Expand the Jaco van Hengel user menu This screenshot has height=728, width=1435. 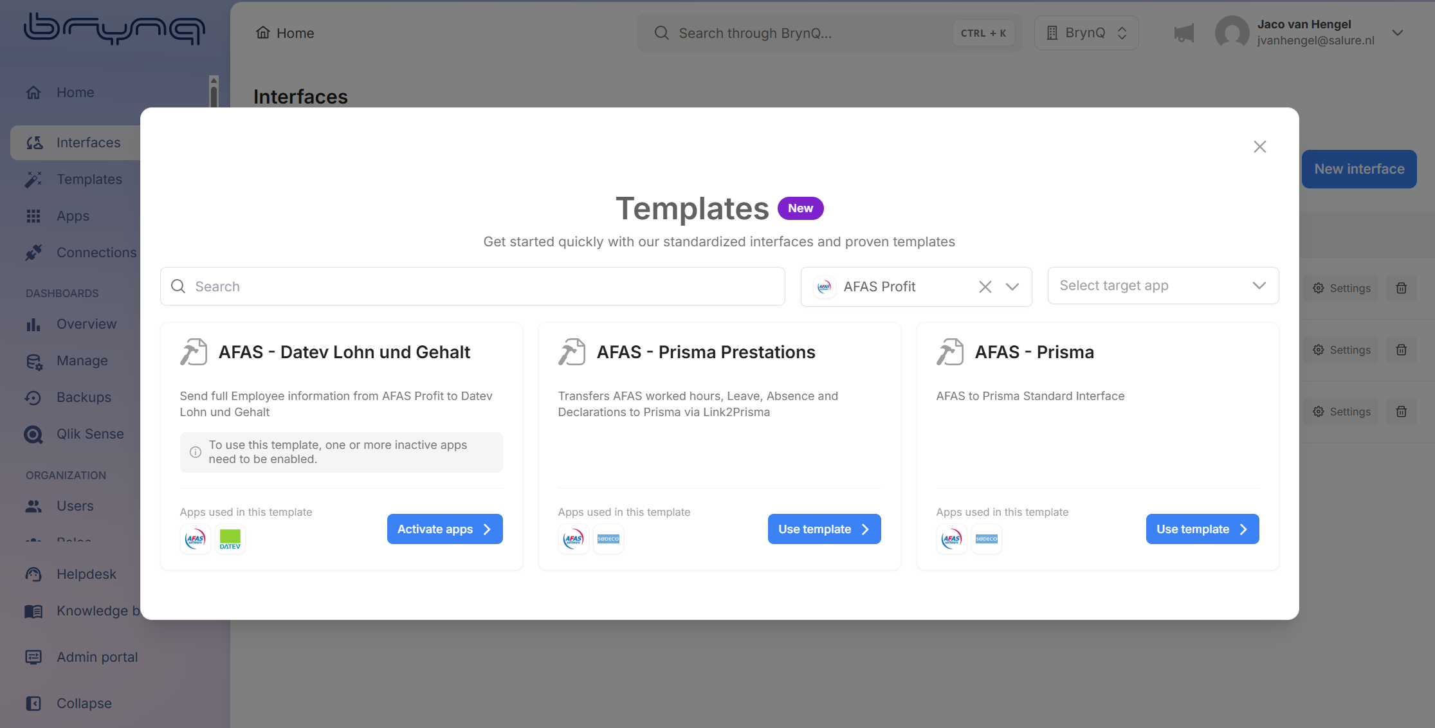[x=1397, y=33]
